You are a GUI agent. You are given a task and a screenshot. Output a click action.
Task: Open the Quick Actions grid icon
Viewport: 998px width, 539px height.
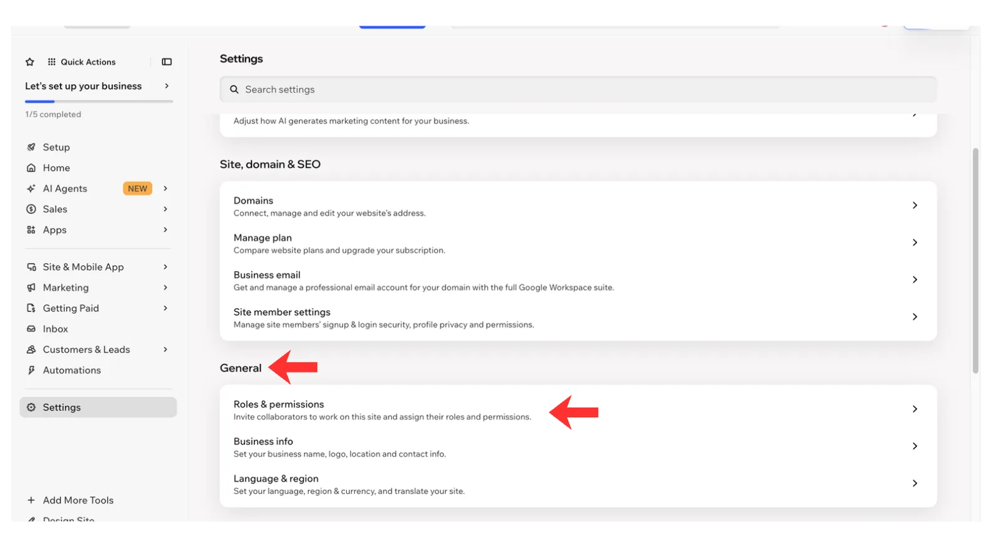click(x=52, y=62)
